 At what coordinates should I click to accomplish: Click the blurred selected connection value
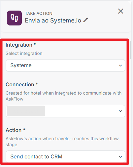click(26, 111)
